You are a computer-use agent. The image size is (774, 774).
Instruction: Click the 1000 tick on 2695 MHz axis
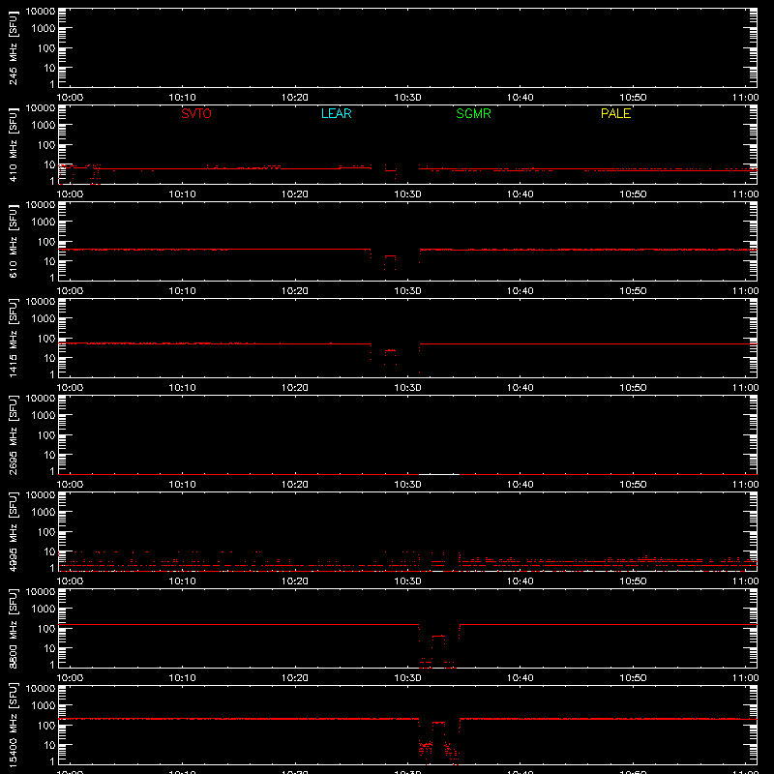pos(44,416)
